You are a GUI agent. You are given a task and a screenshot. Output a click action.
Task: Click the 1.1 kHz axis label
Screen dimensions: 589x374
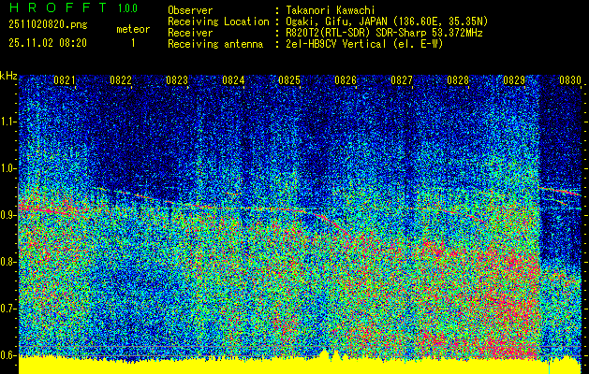pyautogui.click(x=7, y=122)
